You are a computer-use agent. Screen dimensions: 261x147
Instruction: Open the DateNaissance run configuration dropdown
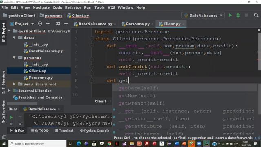(x=203, y=16)
